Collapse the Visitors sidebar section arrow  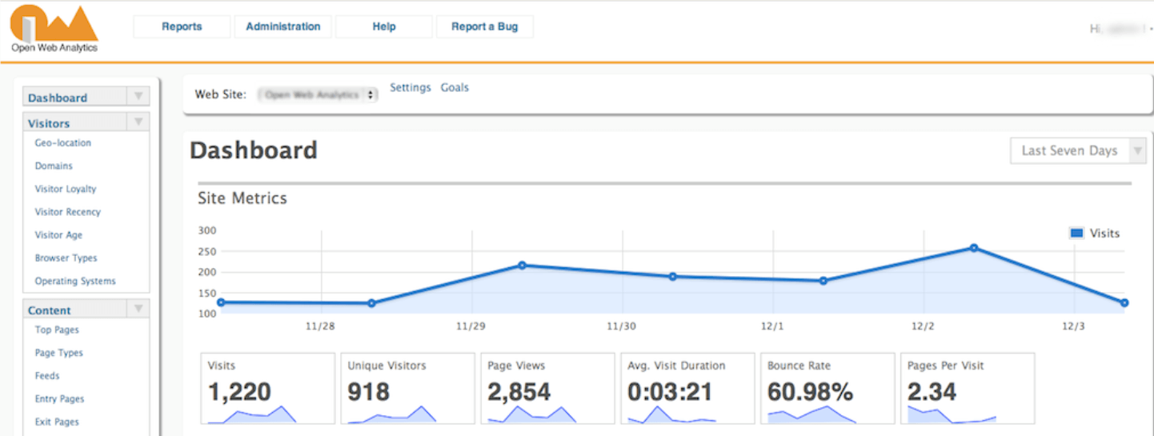[138, 122]
